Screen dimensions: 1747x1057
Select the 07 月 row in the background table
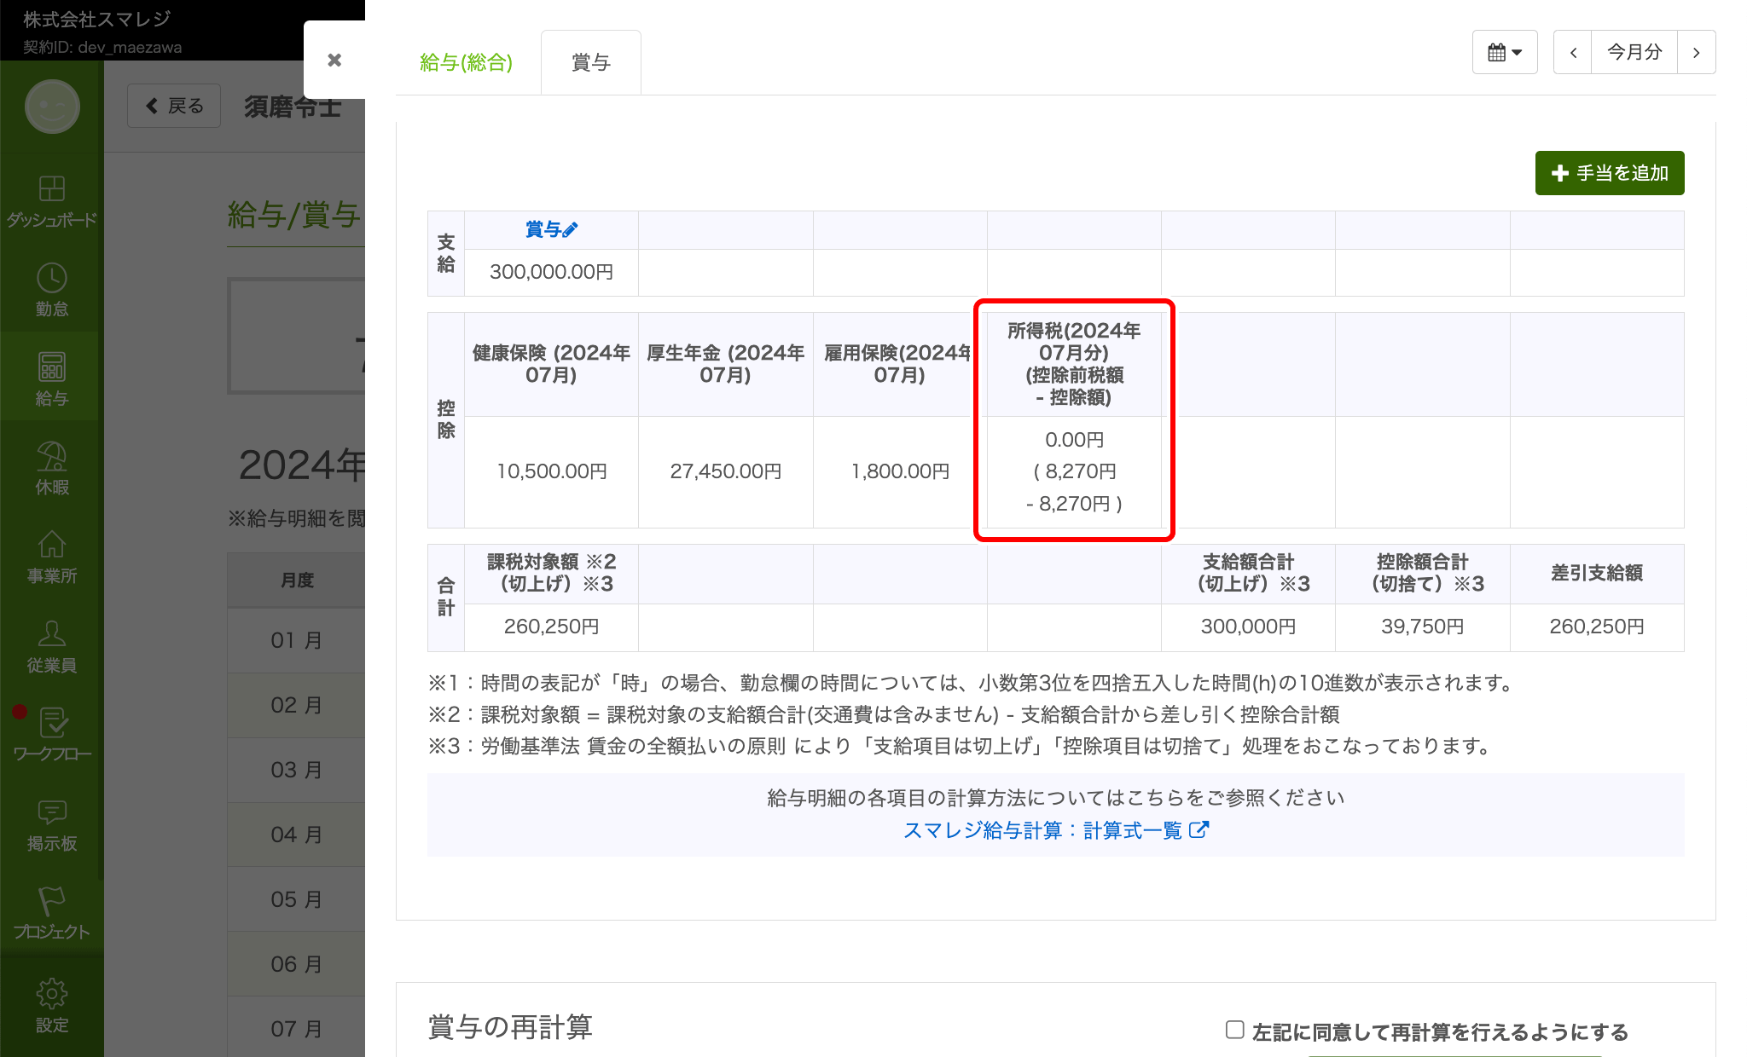[296, 1028]
